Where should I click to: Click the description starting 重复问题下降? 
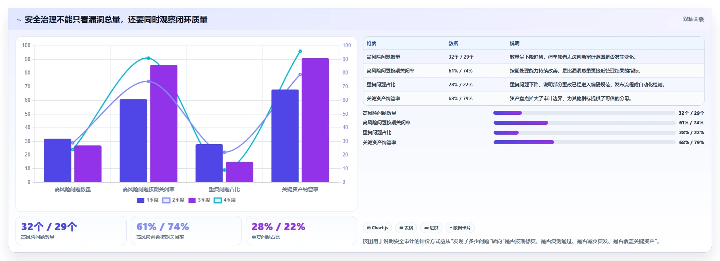point(588,85)
